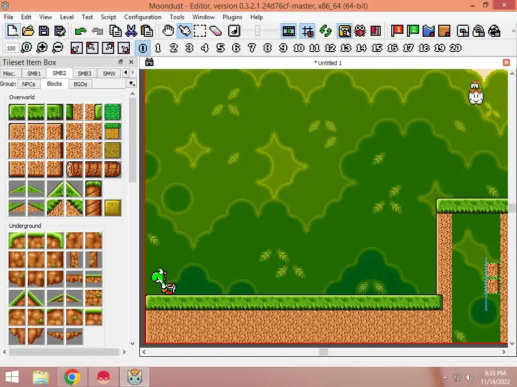Open the Script menu
This screenshot has width=517, height=387.
click(109, 17)
